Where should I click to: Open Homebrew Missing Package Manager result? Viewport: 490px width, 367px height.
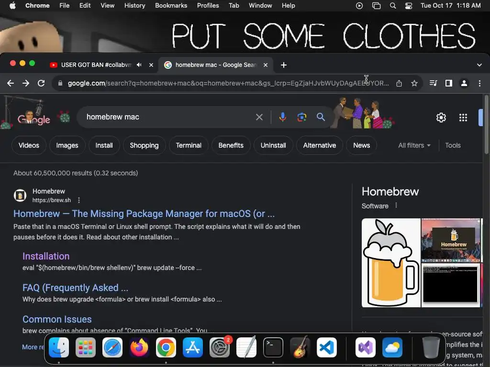(x=144, y=214)
